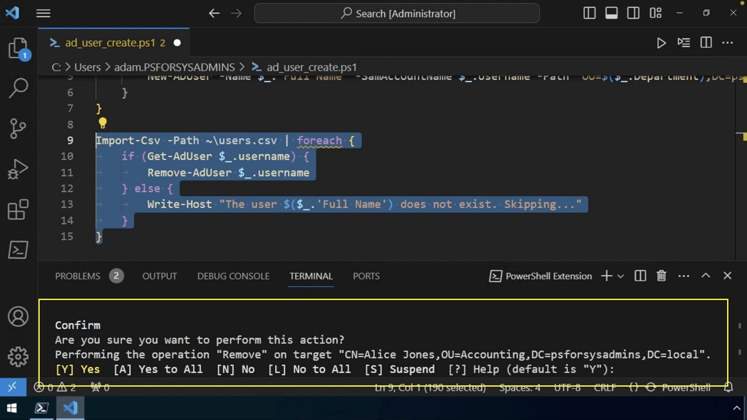Go forward with the right arrow
The image size is (747, 420).
pos(236,13)
